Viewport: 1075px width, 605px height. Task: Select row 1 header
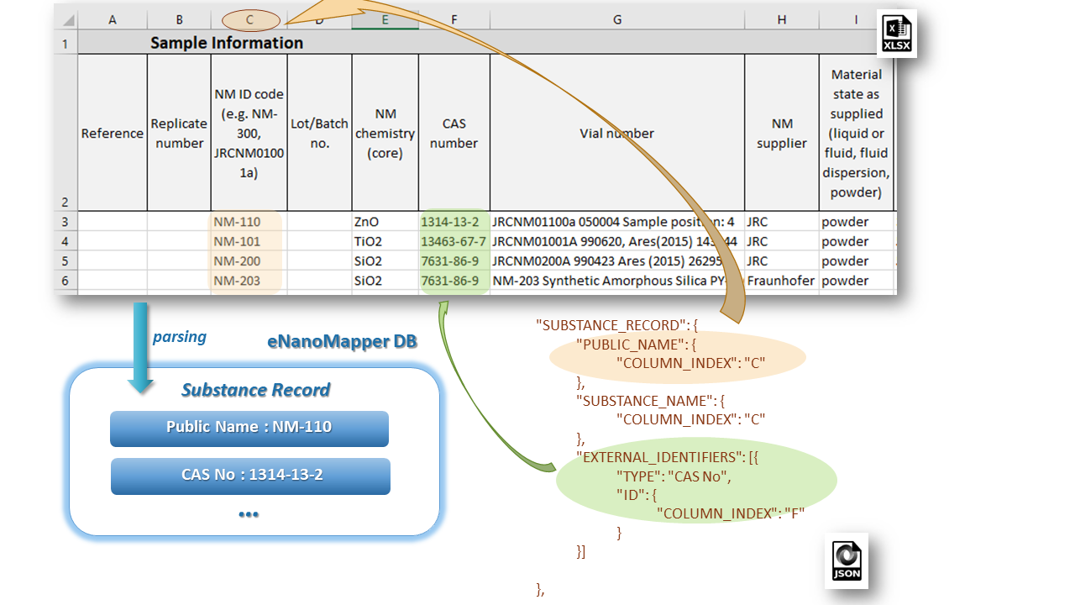(66, 43)
